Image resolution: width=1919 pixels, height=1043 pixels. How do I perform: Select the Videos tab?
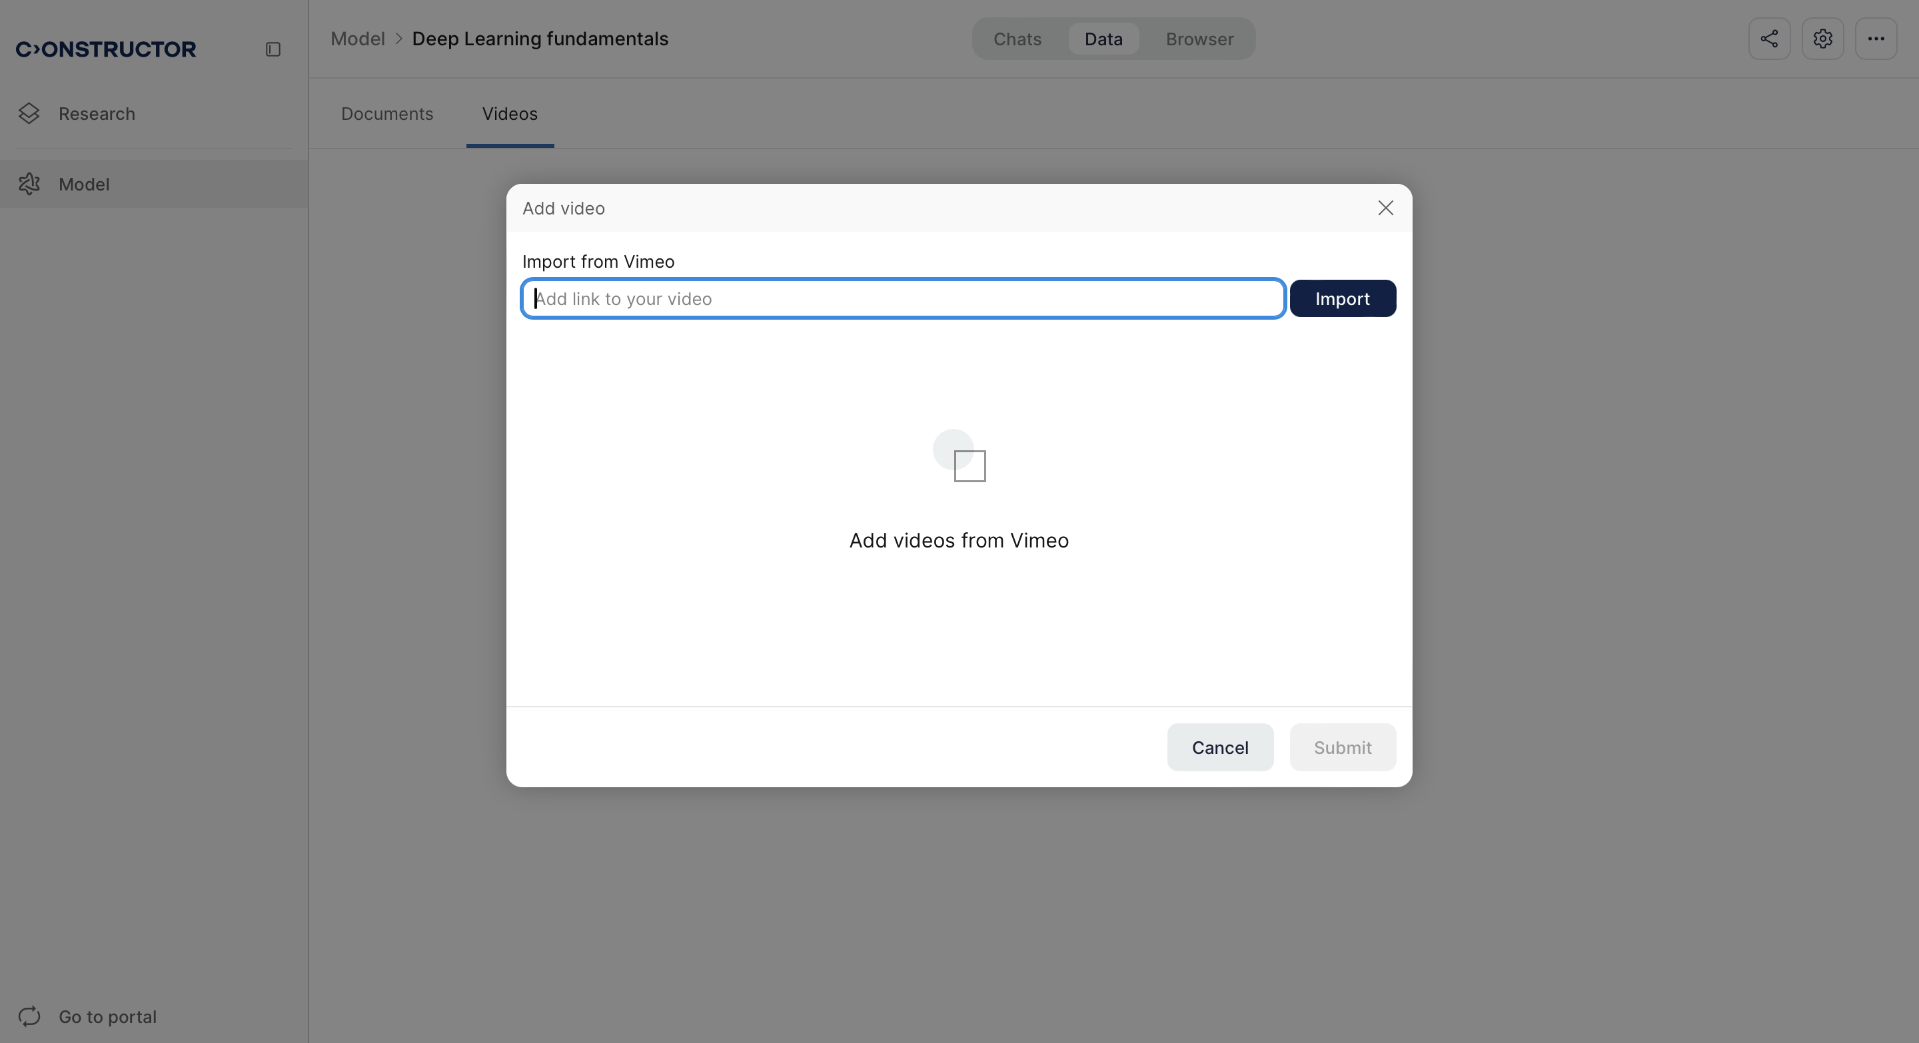tap(510, 113)
